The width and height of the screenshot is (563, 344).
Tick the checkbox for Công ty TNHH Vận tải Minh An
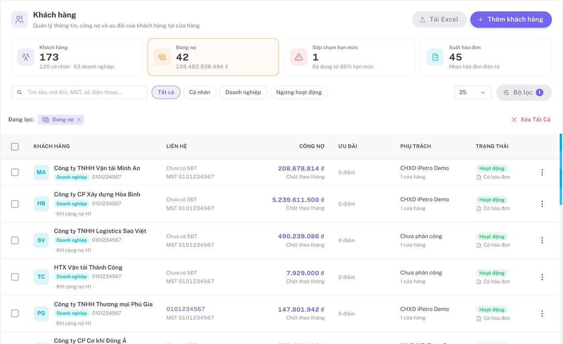15,172
